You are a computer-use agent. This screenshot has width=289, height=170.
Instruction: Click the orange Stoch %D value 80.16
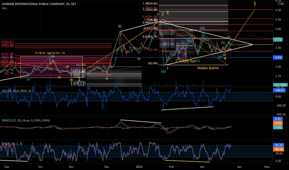click(x=279, y=149)
